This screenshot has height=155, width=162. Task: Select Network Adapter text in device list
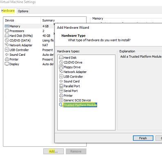[x=21, y=45]
